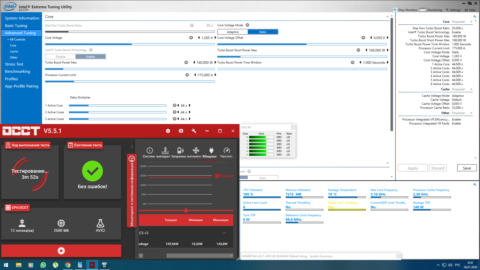Set Core Voltage Mode to Adaptive
480x270 pixels.
[x=232, y=32]
